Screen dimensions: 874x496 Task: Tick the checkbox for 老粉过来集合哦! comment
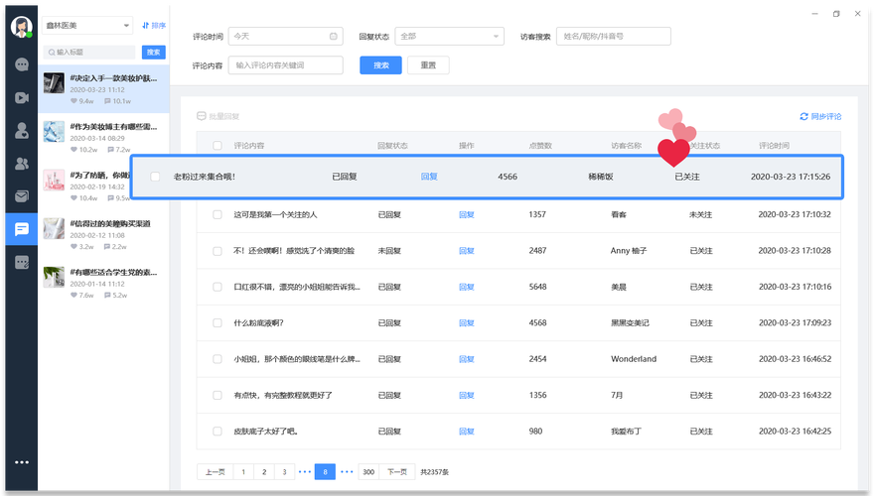pos(155,177)
